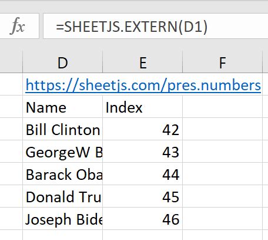The image size is (268, 240).
Task: Select column F header
Action: pos(222,63)
